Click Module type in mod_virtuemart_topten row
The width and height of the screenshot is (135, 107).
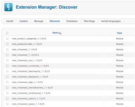(x=120, y=104)
